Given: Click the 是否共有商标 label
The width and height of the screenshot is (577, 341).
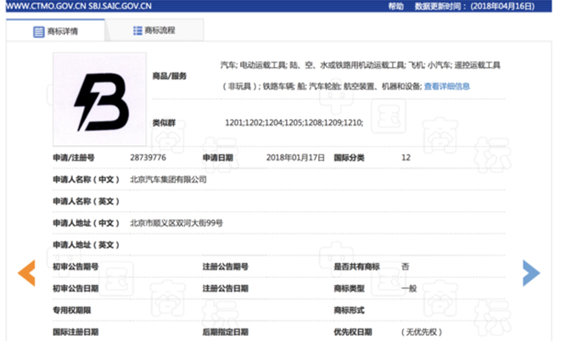Looking at the screenshot, I should [356, 266].
